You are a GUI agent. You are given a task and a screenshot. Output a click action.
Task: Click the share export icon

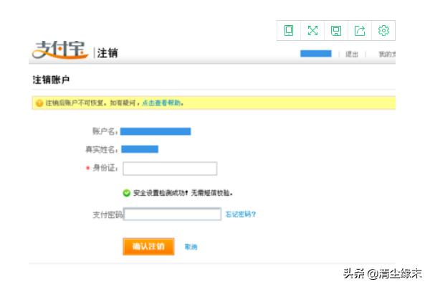(x=360, y=30)
